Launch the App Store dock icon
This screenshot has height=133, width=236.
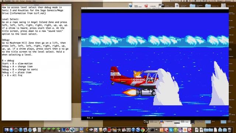point(11,130)
